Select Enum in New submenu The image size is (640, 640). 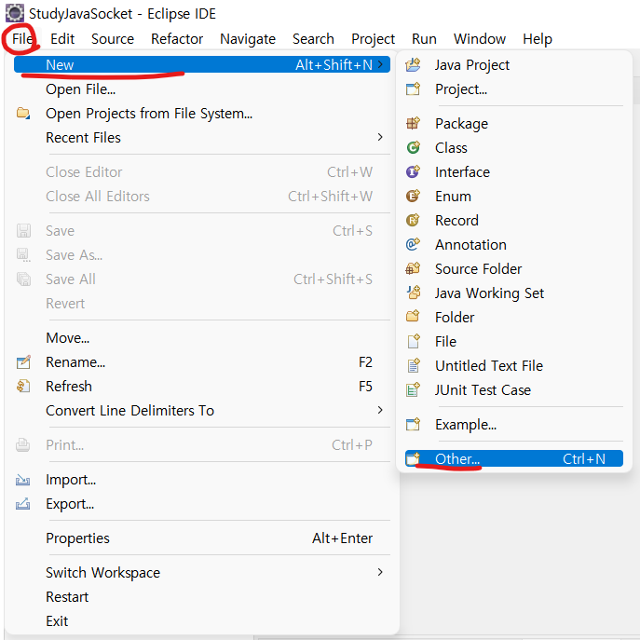coord(514,196)
